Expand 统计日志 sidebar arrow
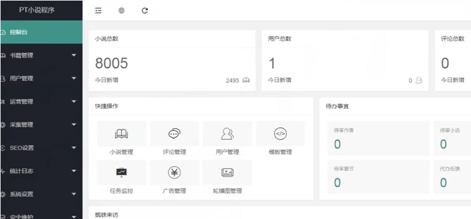Screen dimensions: 471x219 tap(74, 171)
